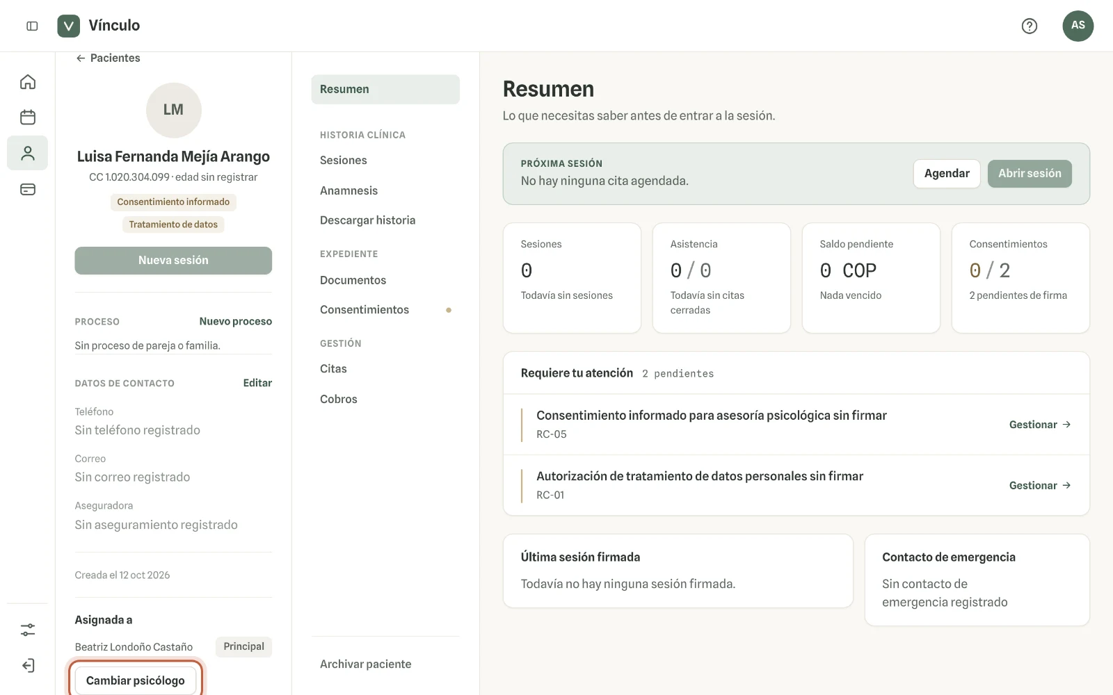Select the Resumen tab
Screen dimensions: 1113x695
pyautogui.click(x=385, y=89)
